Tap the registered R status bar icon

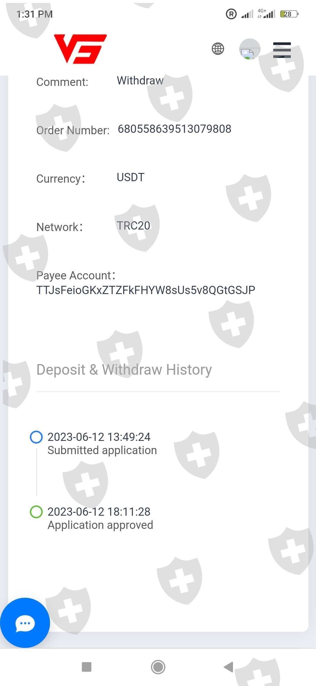point(231,14)
